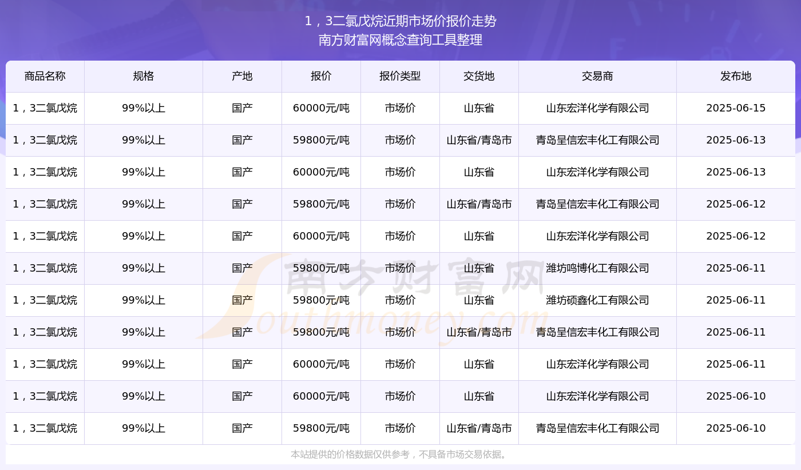This screenshot has height=470, width=801.
Task: Click the 报价类型 column header
Action: [400, 76]
